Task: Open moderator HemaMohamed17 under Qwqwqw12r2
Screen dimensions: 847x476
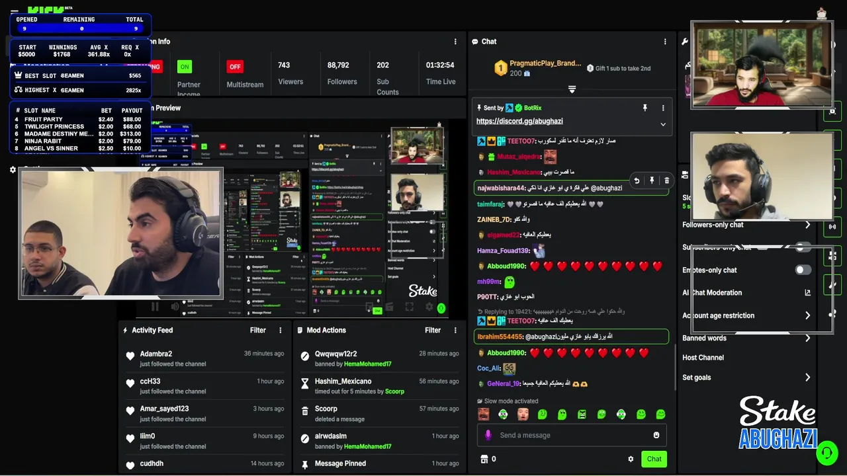Action: 367,364
